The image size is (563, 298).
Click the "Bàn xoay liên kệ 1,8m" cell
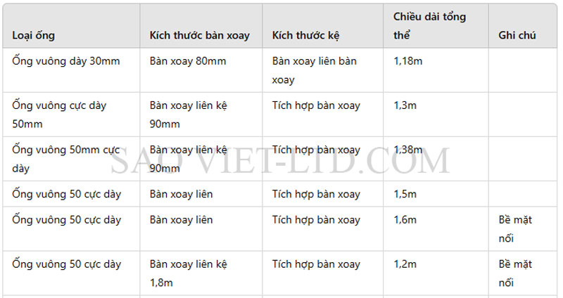pos(188,273)
